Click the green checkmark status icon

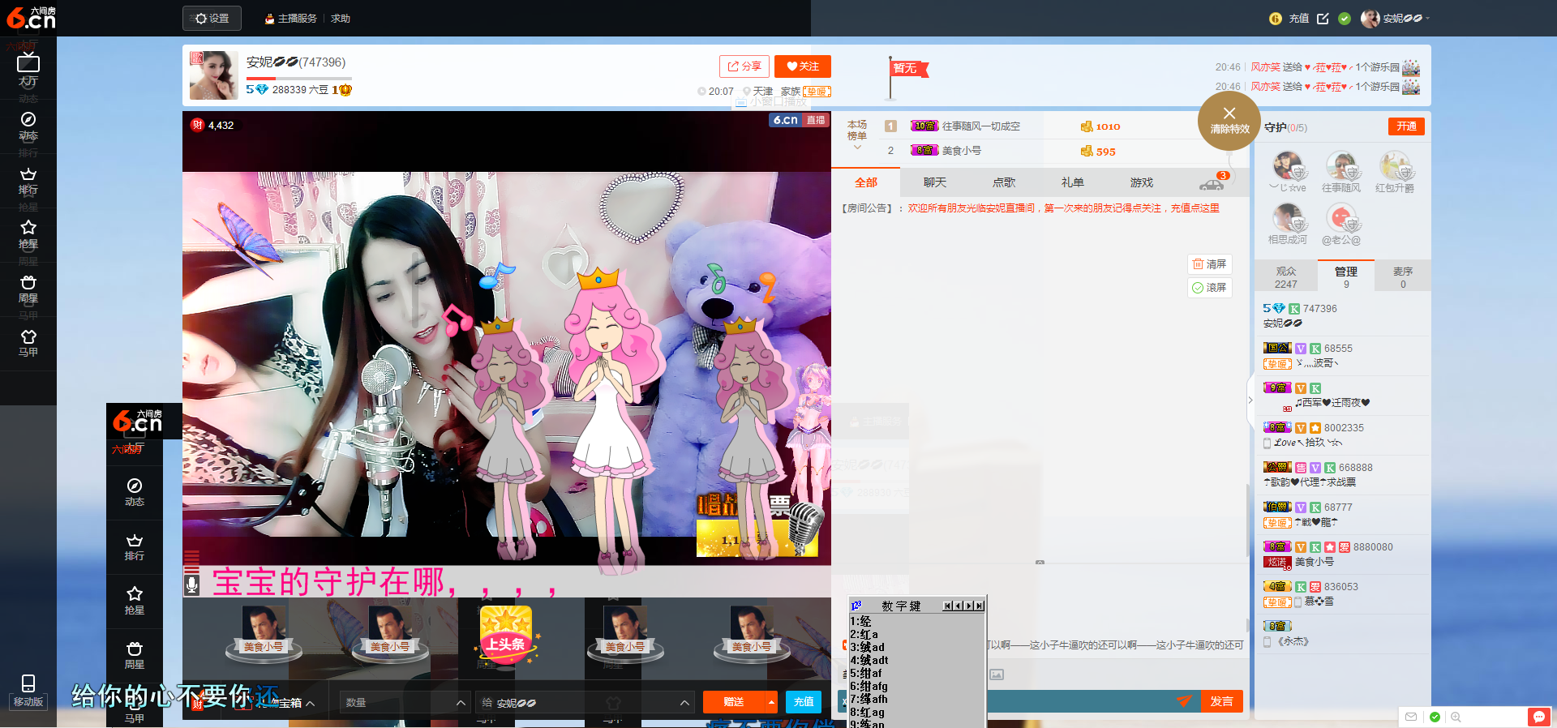point(1345,19)
